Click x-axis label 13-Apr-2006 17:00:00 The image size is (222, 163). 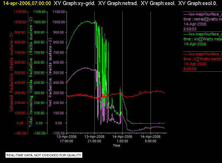click(x=67, y=139)
